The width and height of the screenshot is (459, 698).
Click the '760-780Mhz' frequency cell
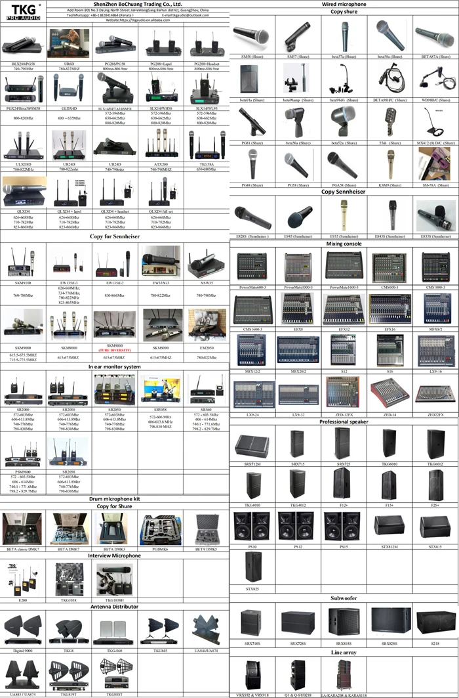22,295
